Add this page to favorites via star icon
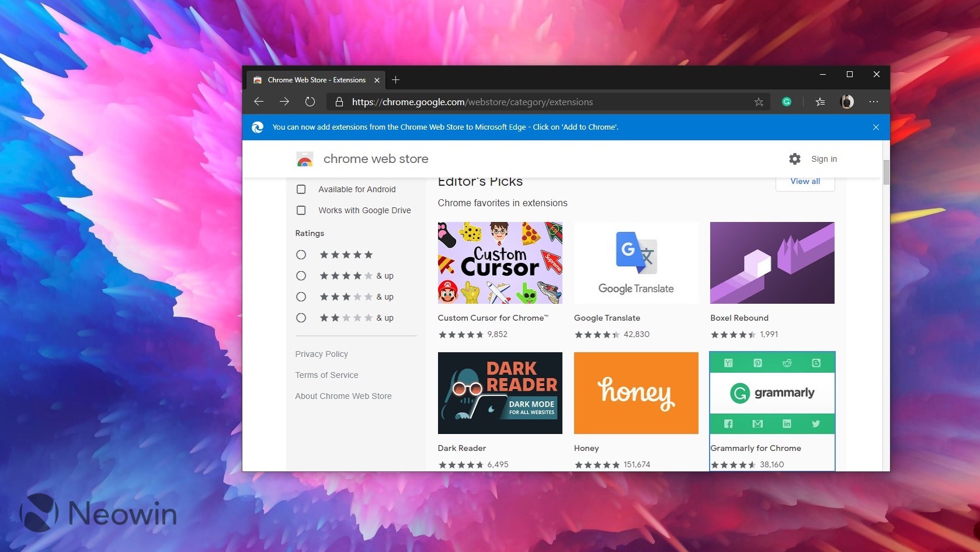Viewport: 980px width, 552px height. point(758,101)
